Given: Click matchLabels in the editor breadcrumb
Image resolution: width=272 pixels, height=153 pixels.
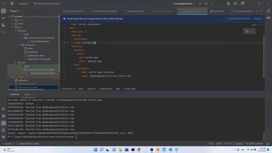Looking at the screenshot, I should 106,89.
